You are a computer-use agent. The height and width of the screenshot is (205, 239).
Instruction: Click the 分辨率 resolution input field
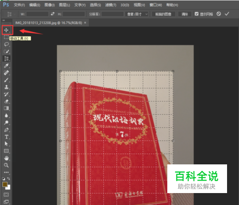112,14
